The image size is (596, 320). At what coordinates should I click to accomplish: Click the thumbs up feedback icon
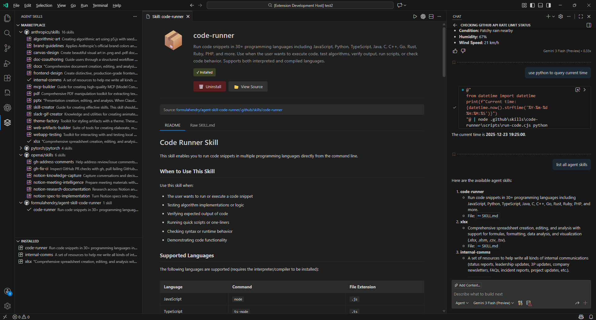[455, 51]
